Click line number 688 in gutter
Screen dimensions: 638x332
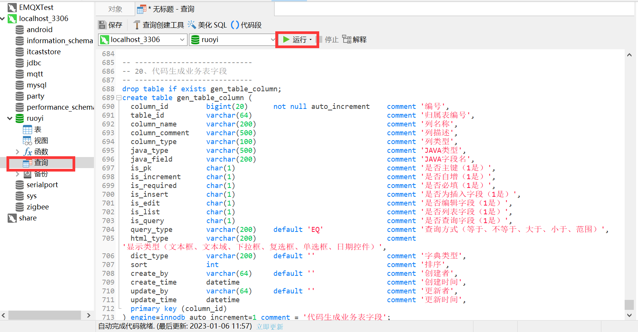pos(108,89)
